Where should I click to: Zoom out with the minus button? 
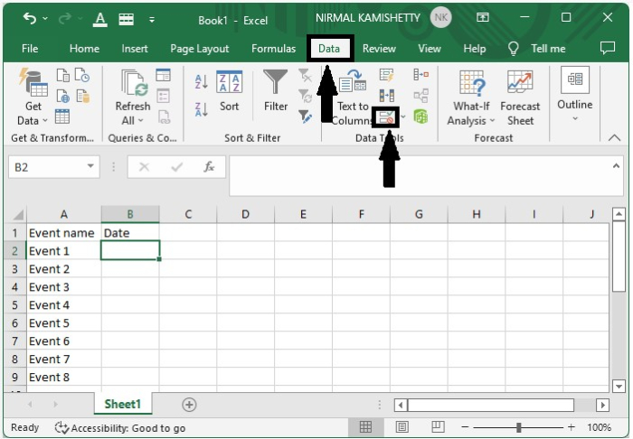point(465,427)
